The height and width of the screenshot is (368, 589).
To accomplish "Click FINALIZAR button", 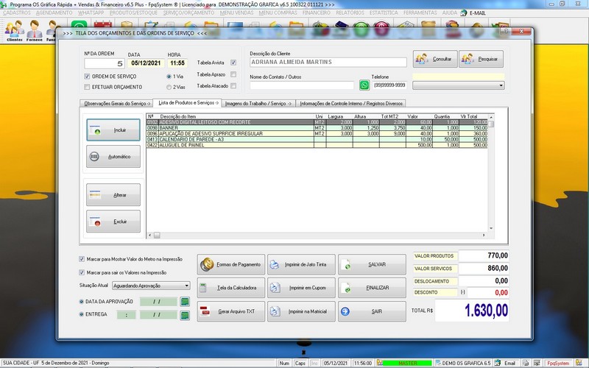I will click(372, 288).
